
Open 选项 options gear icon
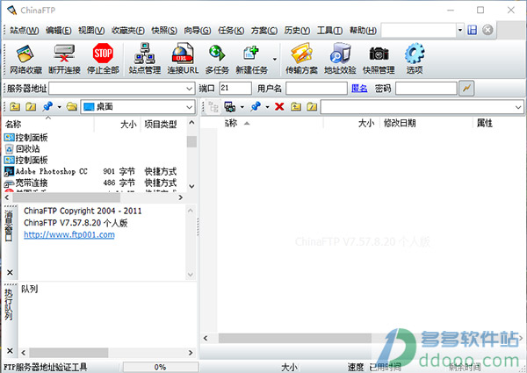click(x=415, y=60)
